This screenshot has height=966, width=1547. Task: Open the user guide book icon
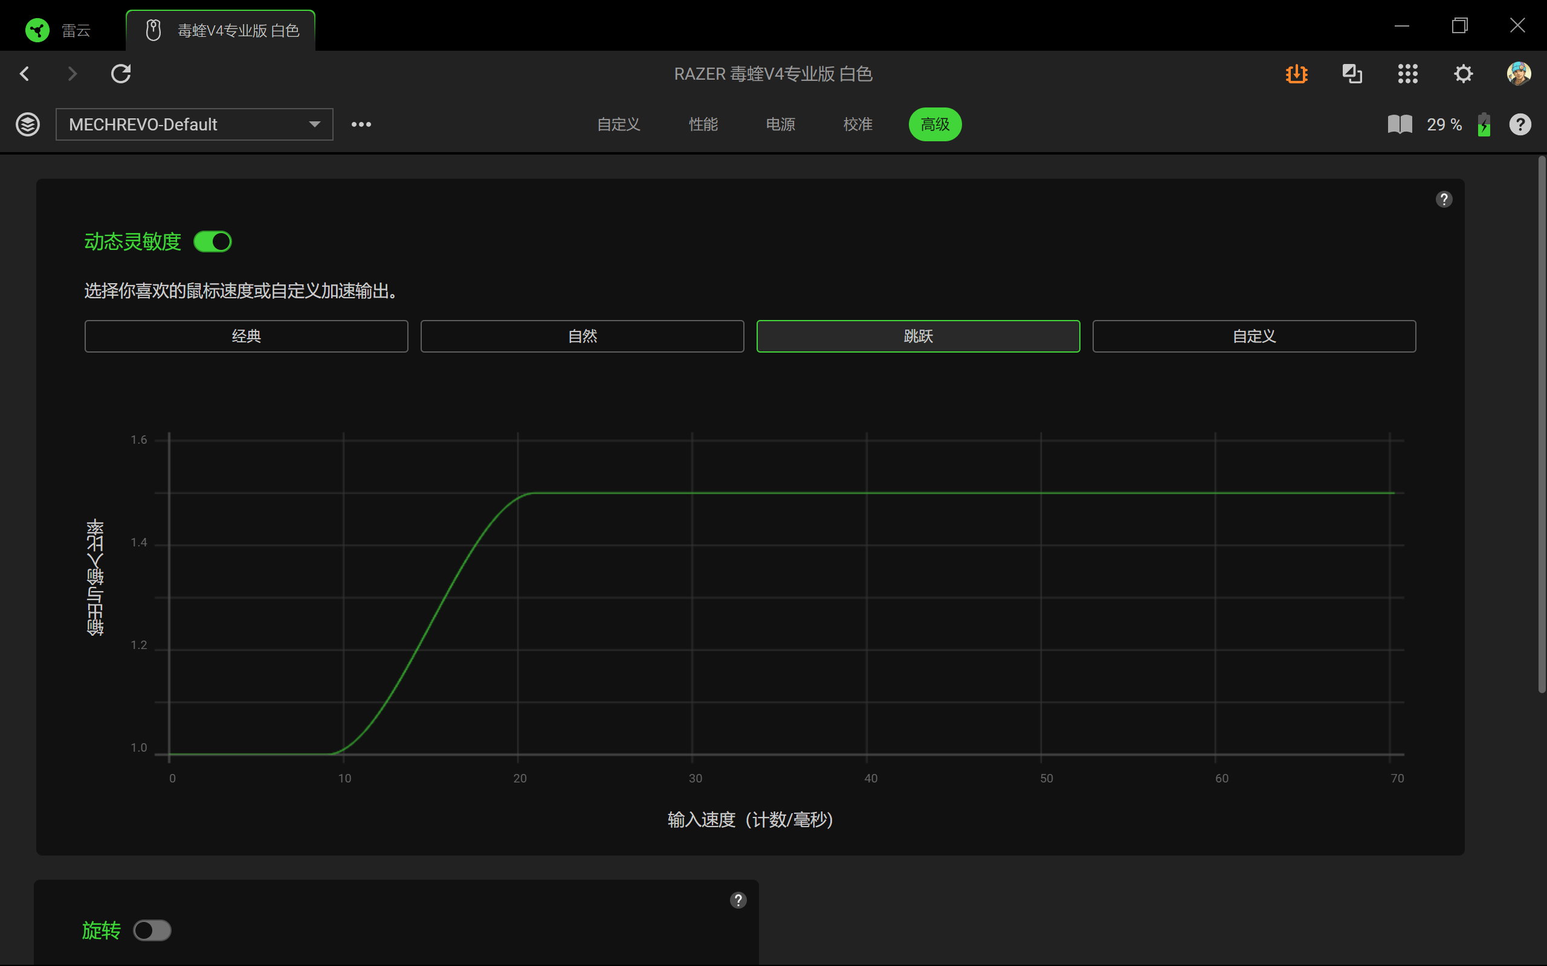(x=1400, y=124)
